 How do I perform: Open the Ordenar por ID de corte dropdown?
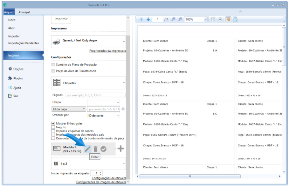tap(103, 115)
